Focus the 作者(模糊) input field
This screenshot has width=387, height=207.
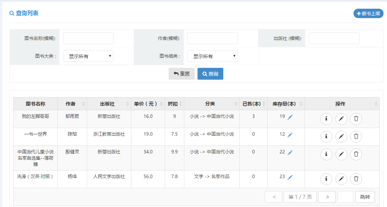click(x=212, y=38)
